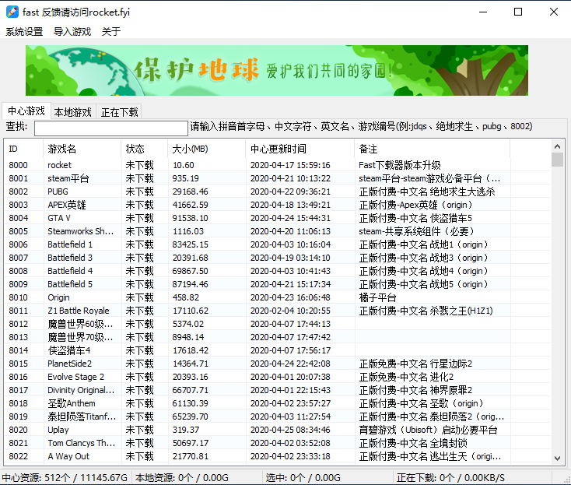The height and width of the screenshot is (485, 571).
Task: Sort by the 中心更新时间 column header
Action: coord(300,149)
